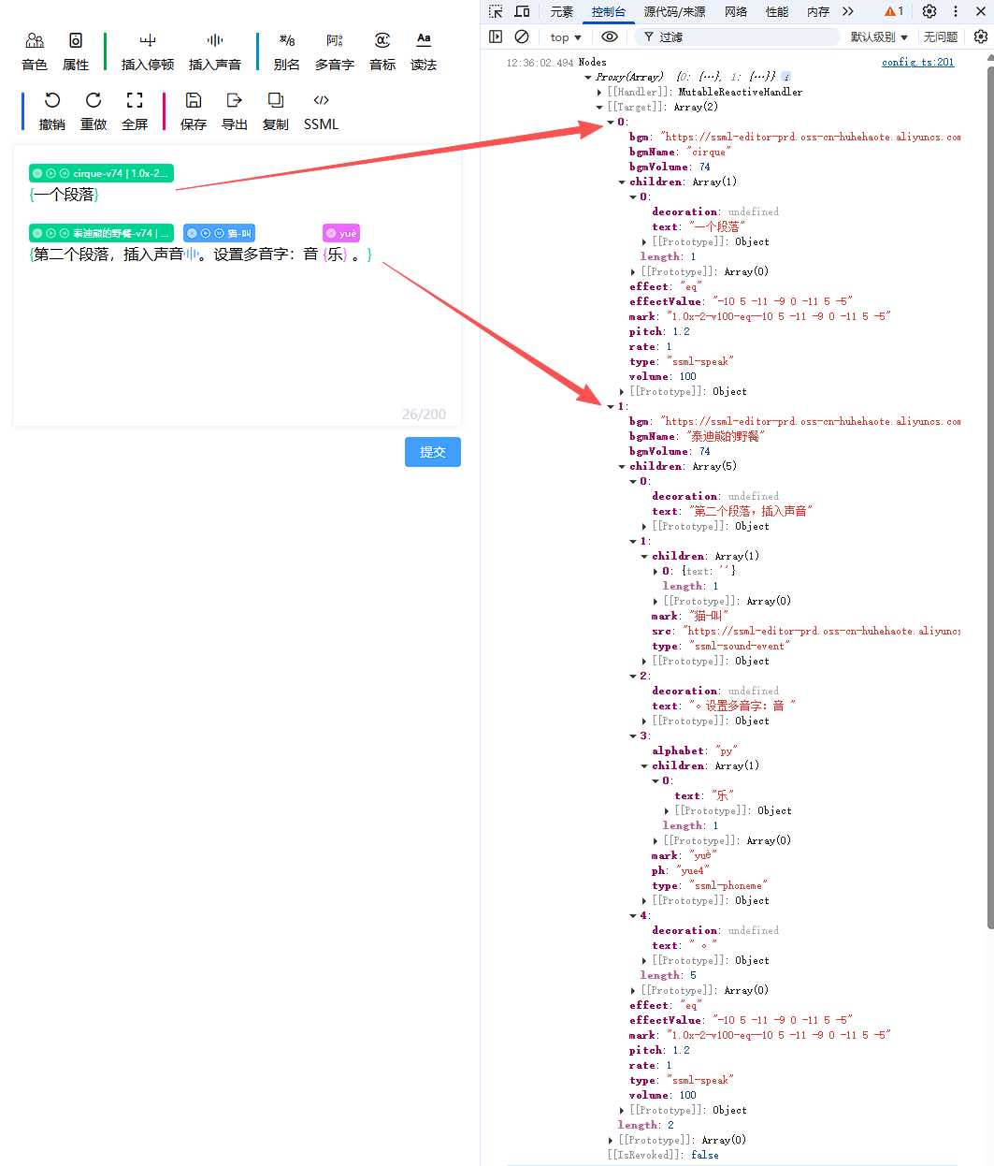Open the 属性 properties tool
Image resolution: width=994 pixels, height=1166 pixels.
coord(76,41)
